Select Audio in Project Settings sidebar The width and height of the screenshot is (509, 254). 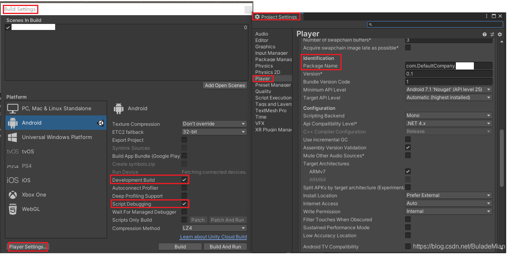[262, 34]
